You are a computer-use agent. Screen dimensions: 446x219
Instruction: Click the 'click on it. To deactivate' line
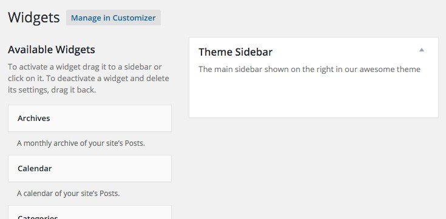coord(89,79)
